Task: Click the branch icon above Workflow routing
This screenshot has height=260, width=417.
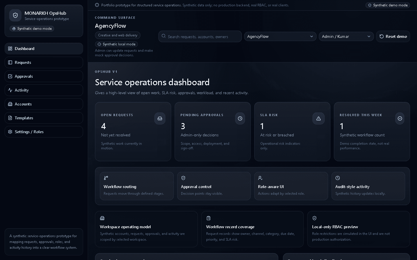Action: click(x=106, y=178)
